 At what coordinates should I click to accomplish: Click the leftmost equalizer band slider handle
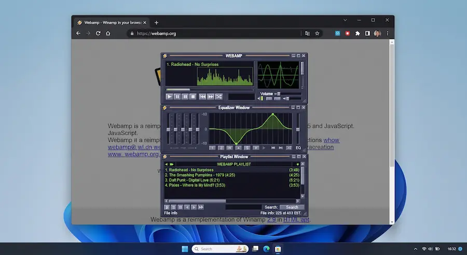168,129
